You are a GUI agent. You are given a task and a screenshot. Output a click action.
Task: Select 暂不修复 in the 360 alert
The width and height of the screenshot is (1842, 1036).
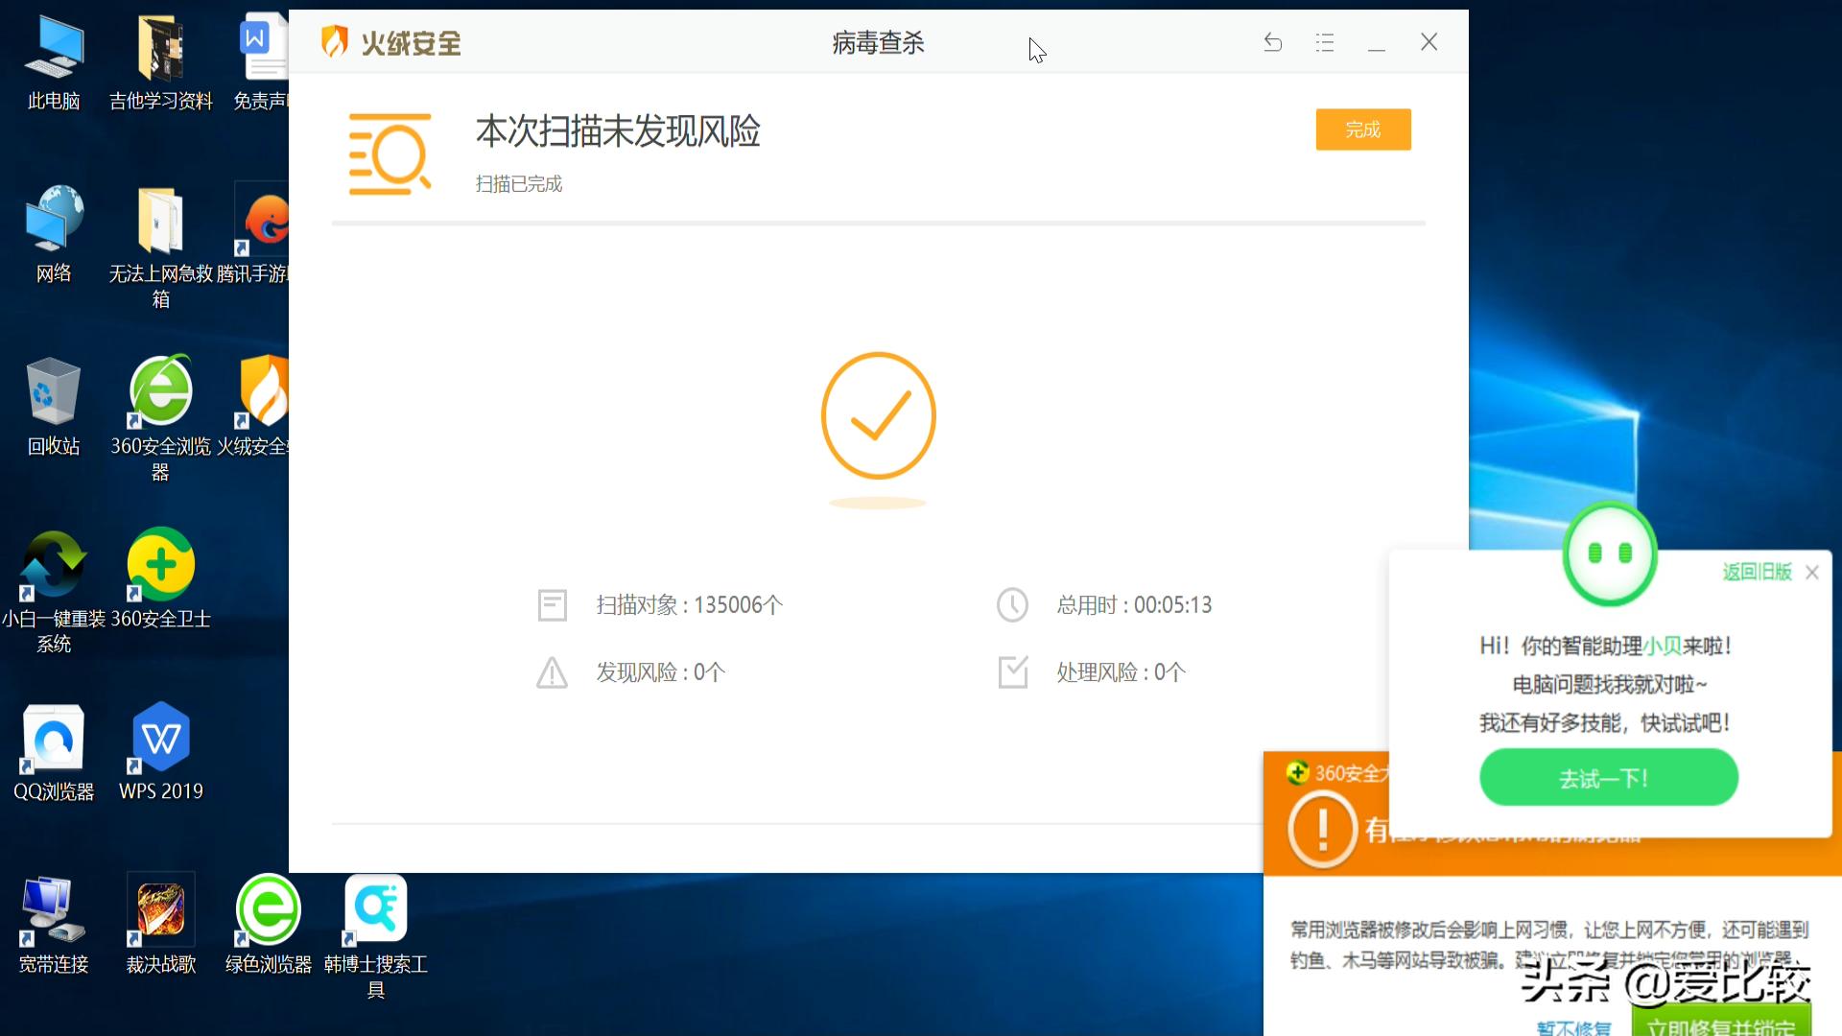click(1573, 1028)
